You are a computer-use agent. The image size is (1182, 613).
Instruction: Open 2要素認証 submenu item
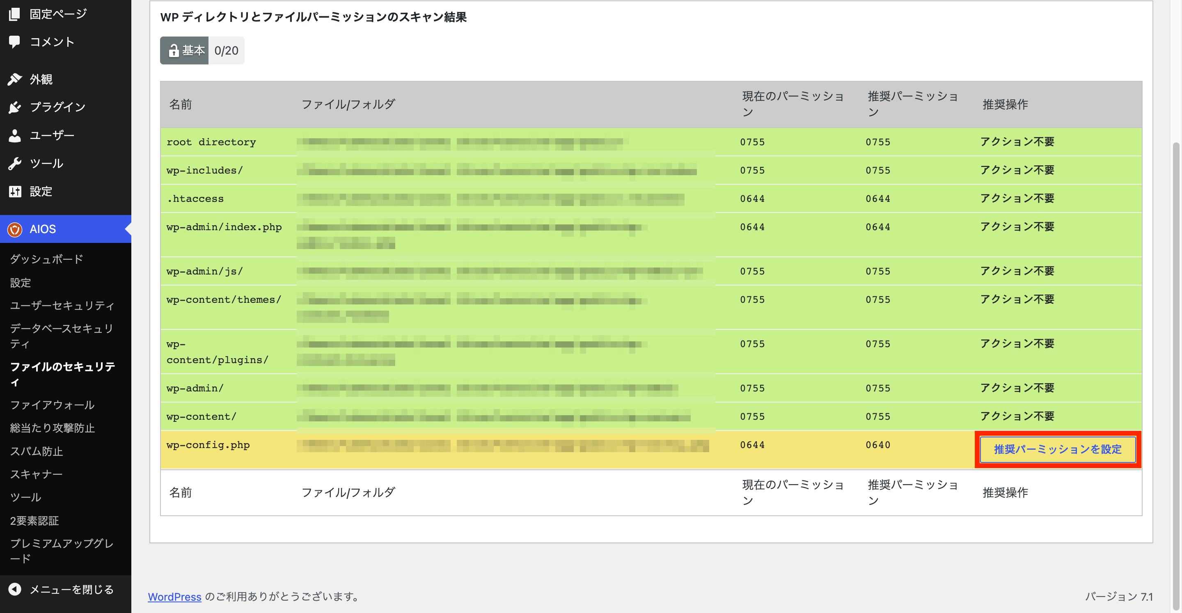pos(34,521)
